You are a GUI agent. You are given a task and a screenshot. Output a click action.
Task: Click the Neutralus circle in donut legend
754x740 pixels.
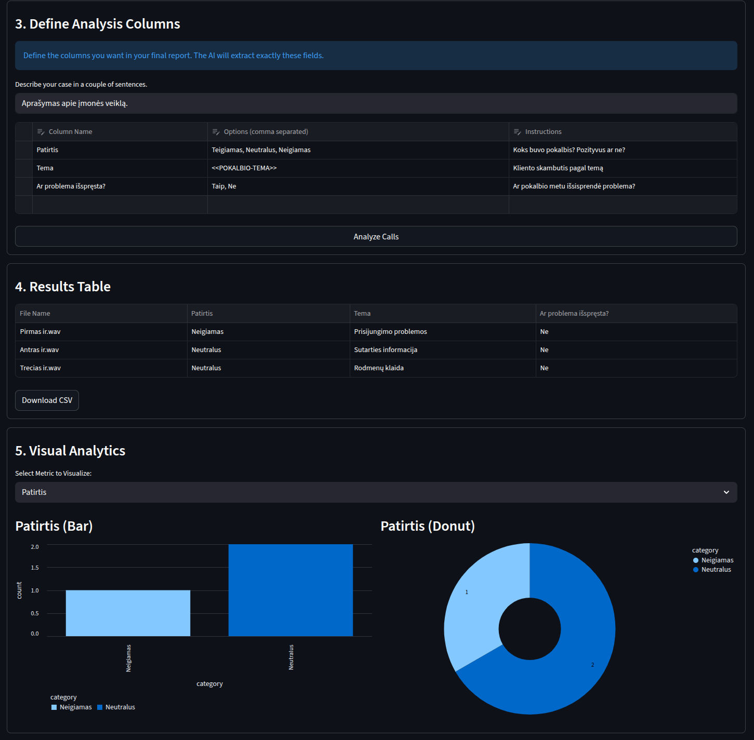696,570
